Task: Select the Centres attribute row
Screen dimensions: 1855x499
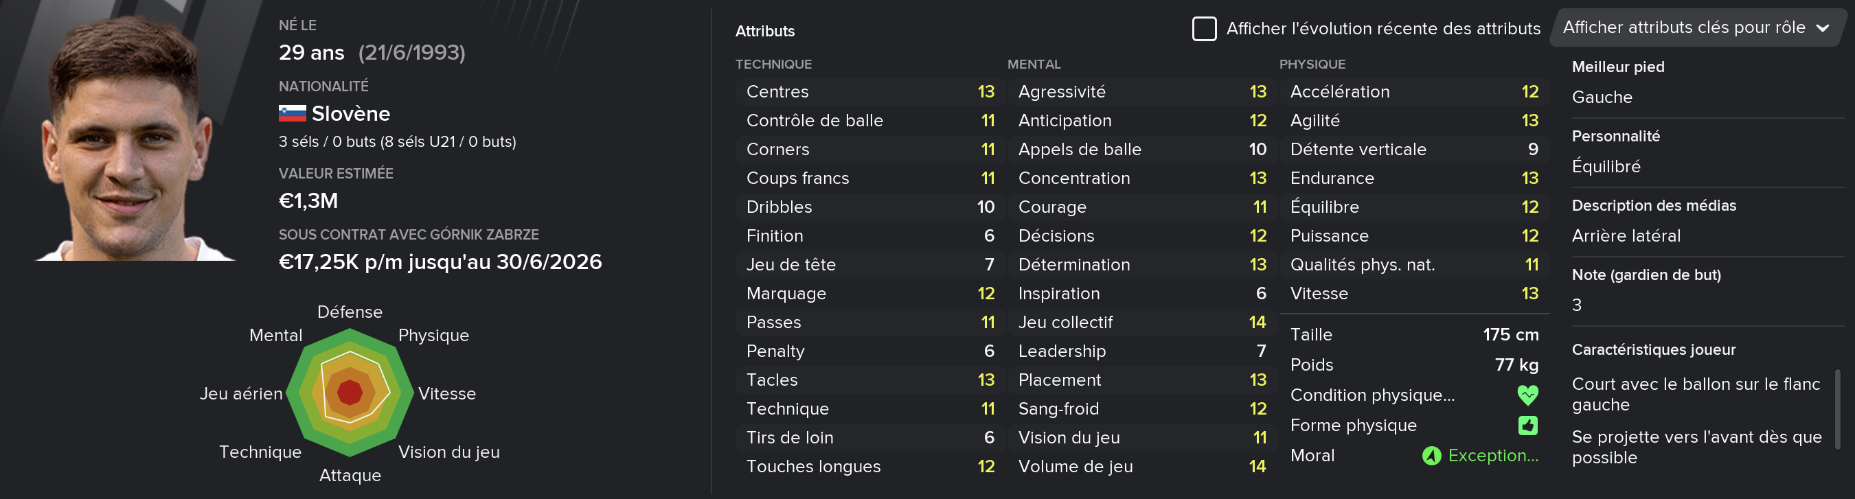Action: click(x=870, y=91)
